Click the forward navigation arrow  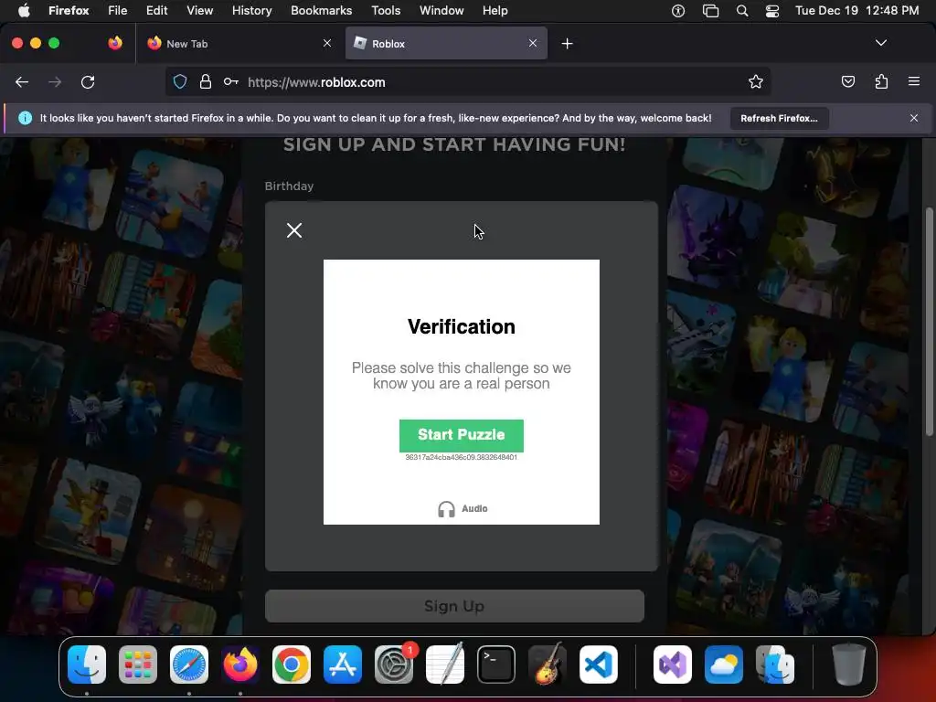point(55,82)
